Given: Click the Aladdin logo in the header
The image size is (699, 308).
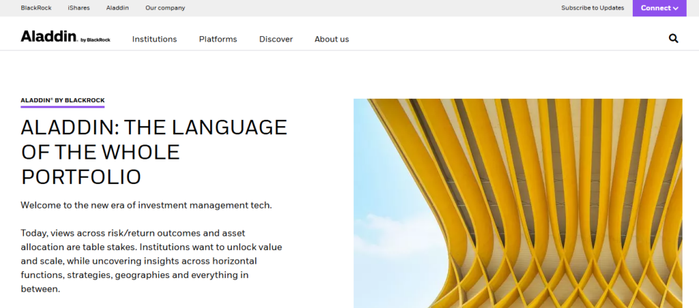Looking at the screenshot, I should pyautogui.click(x=48, y=37).
